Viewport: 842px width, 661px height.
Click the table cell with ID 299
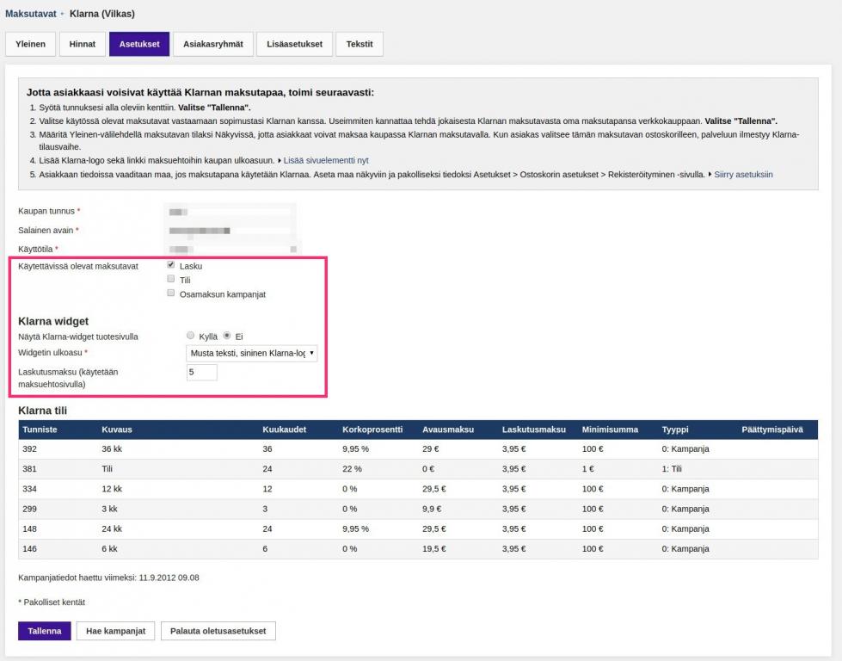[29, 509]
